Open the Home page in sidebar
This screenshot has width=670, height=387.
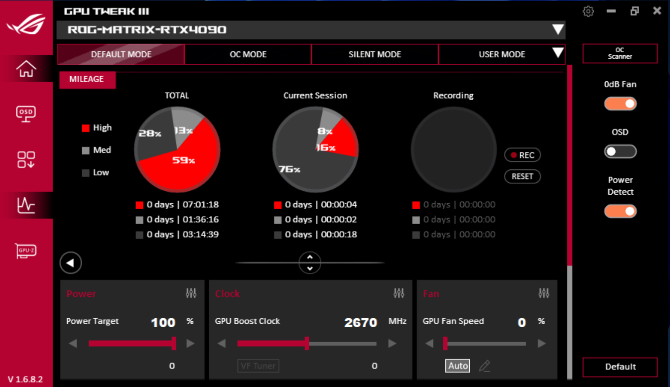coord(26,68)
